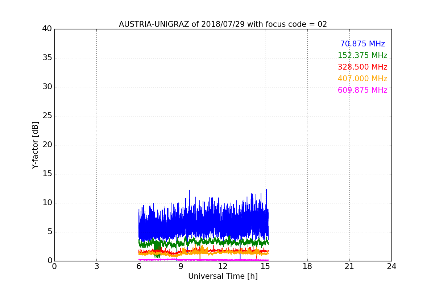The width and height of the screenshot is (435, 290).
Task: Select the 609.875 MHz legend label
Action: click(x=362, y=90)
